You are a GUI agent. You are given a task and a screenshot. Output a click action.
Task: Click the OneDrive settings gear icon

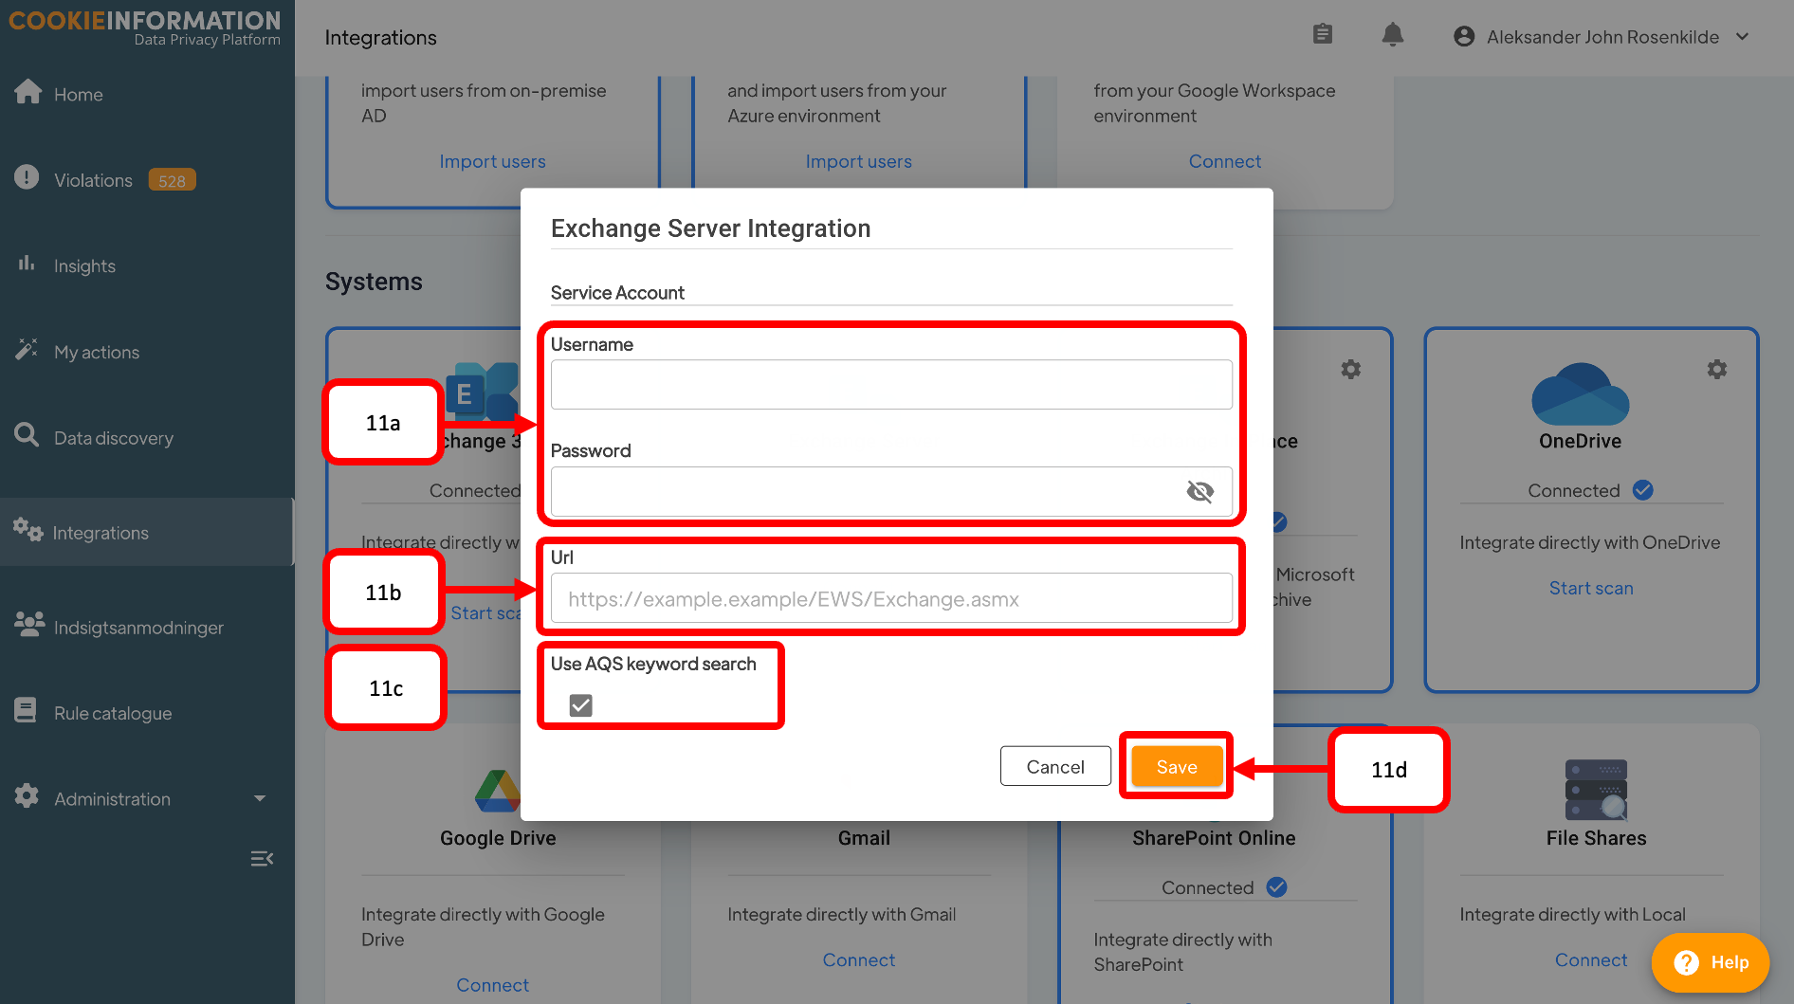[1716, 369]
